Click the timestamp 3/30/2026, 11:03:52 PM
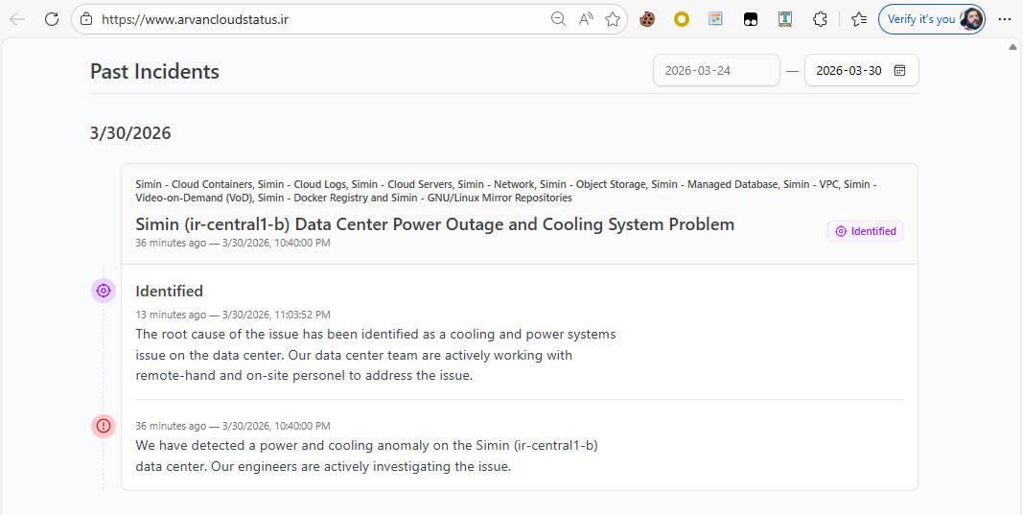 coord(276,315)
